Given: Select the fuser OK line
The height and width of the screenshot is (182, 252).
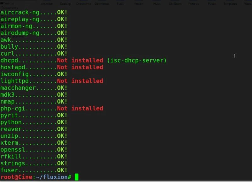Looking at the screenshot, I should [34, 170].
